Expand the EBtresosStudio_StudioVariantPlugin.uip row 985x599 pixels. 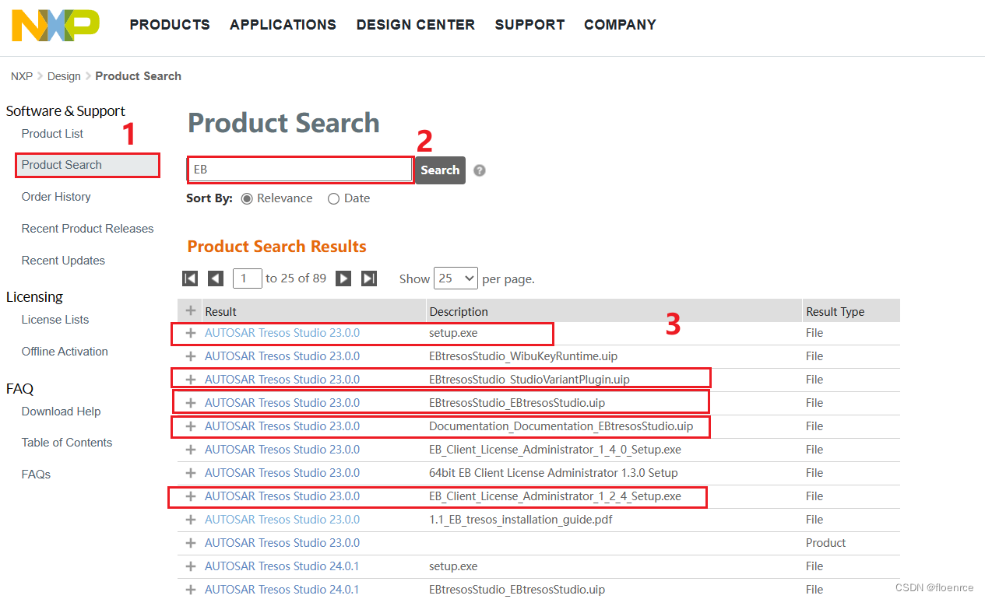190,380
